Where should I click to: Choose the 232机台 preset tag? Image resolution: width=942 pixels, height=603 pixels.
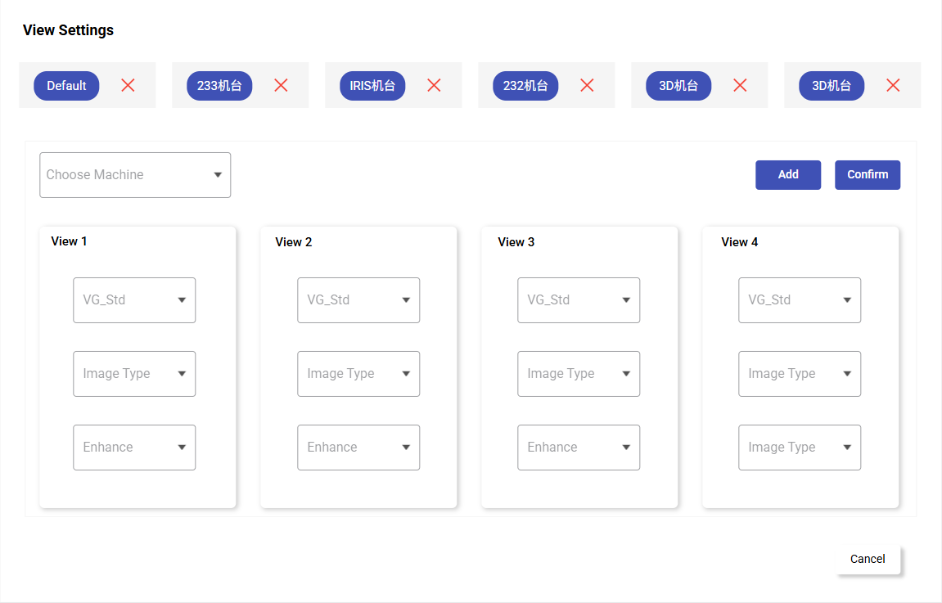[x=525, y=86]
